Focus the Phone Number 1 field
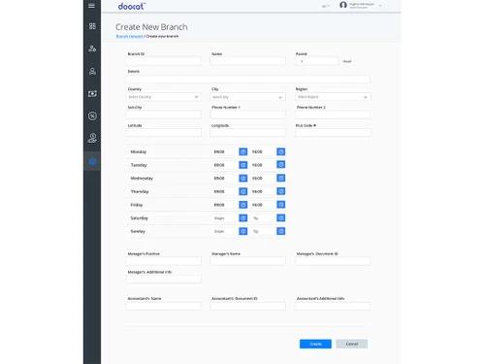 click(247, 115)
